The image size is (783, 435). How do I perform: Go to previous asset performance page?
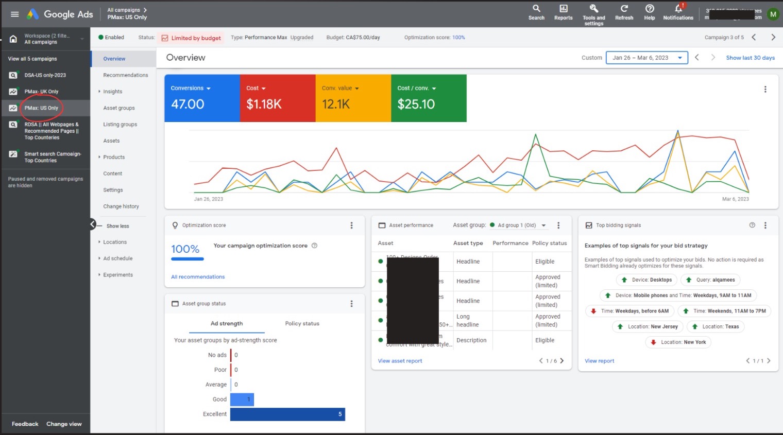(541, 361)
